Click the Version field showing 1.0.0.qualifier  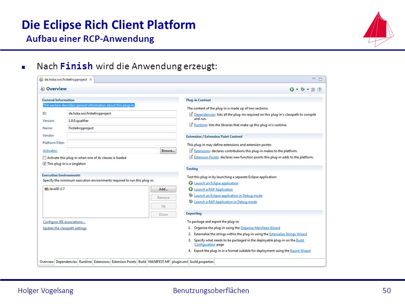[x=121, y=121]
